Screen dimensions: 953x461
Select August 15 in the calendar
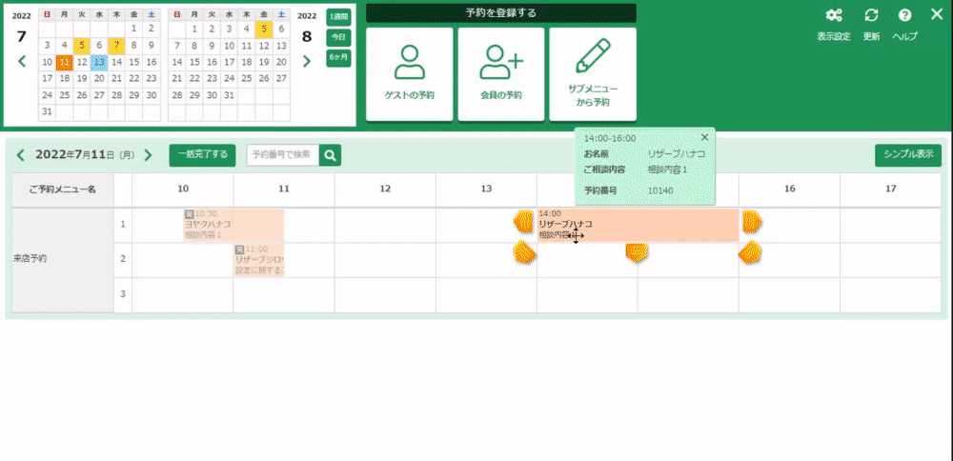coord(193,62)
